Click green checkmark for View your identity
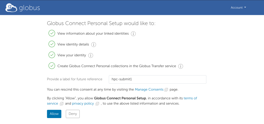This screenshot has width=264, height=124. coord(52,55)
